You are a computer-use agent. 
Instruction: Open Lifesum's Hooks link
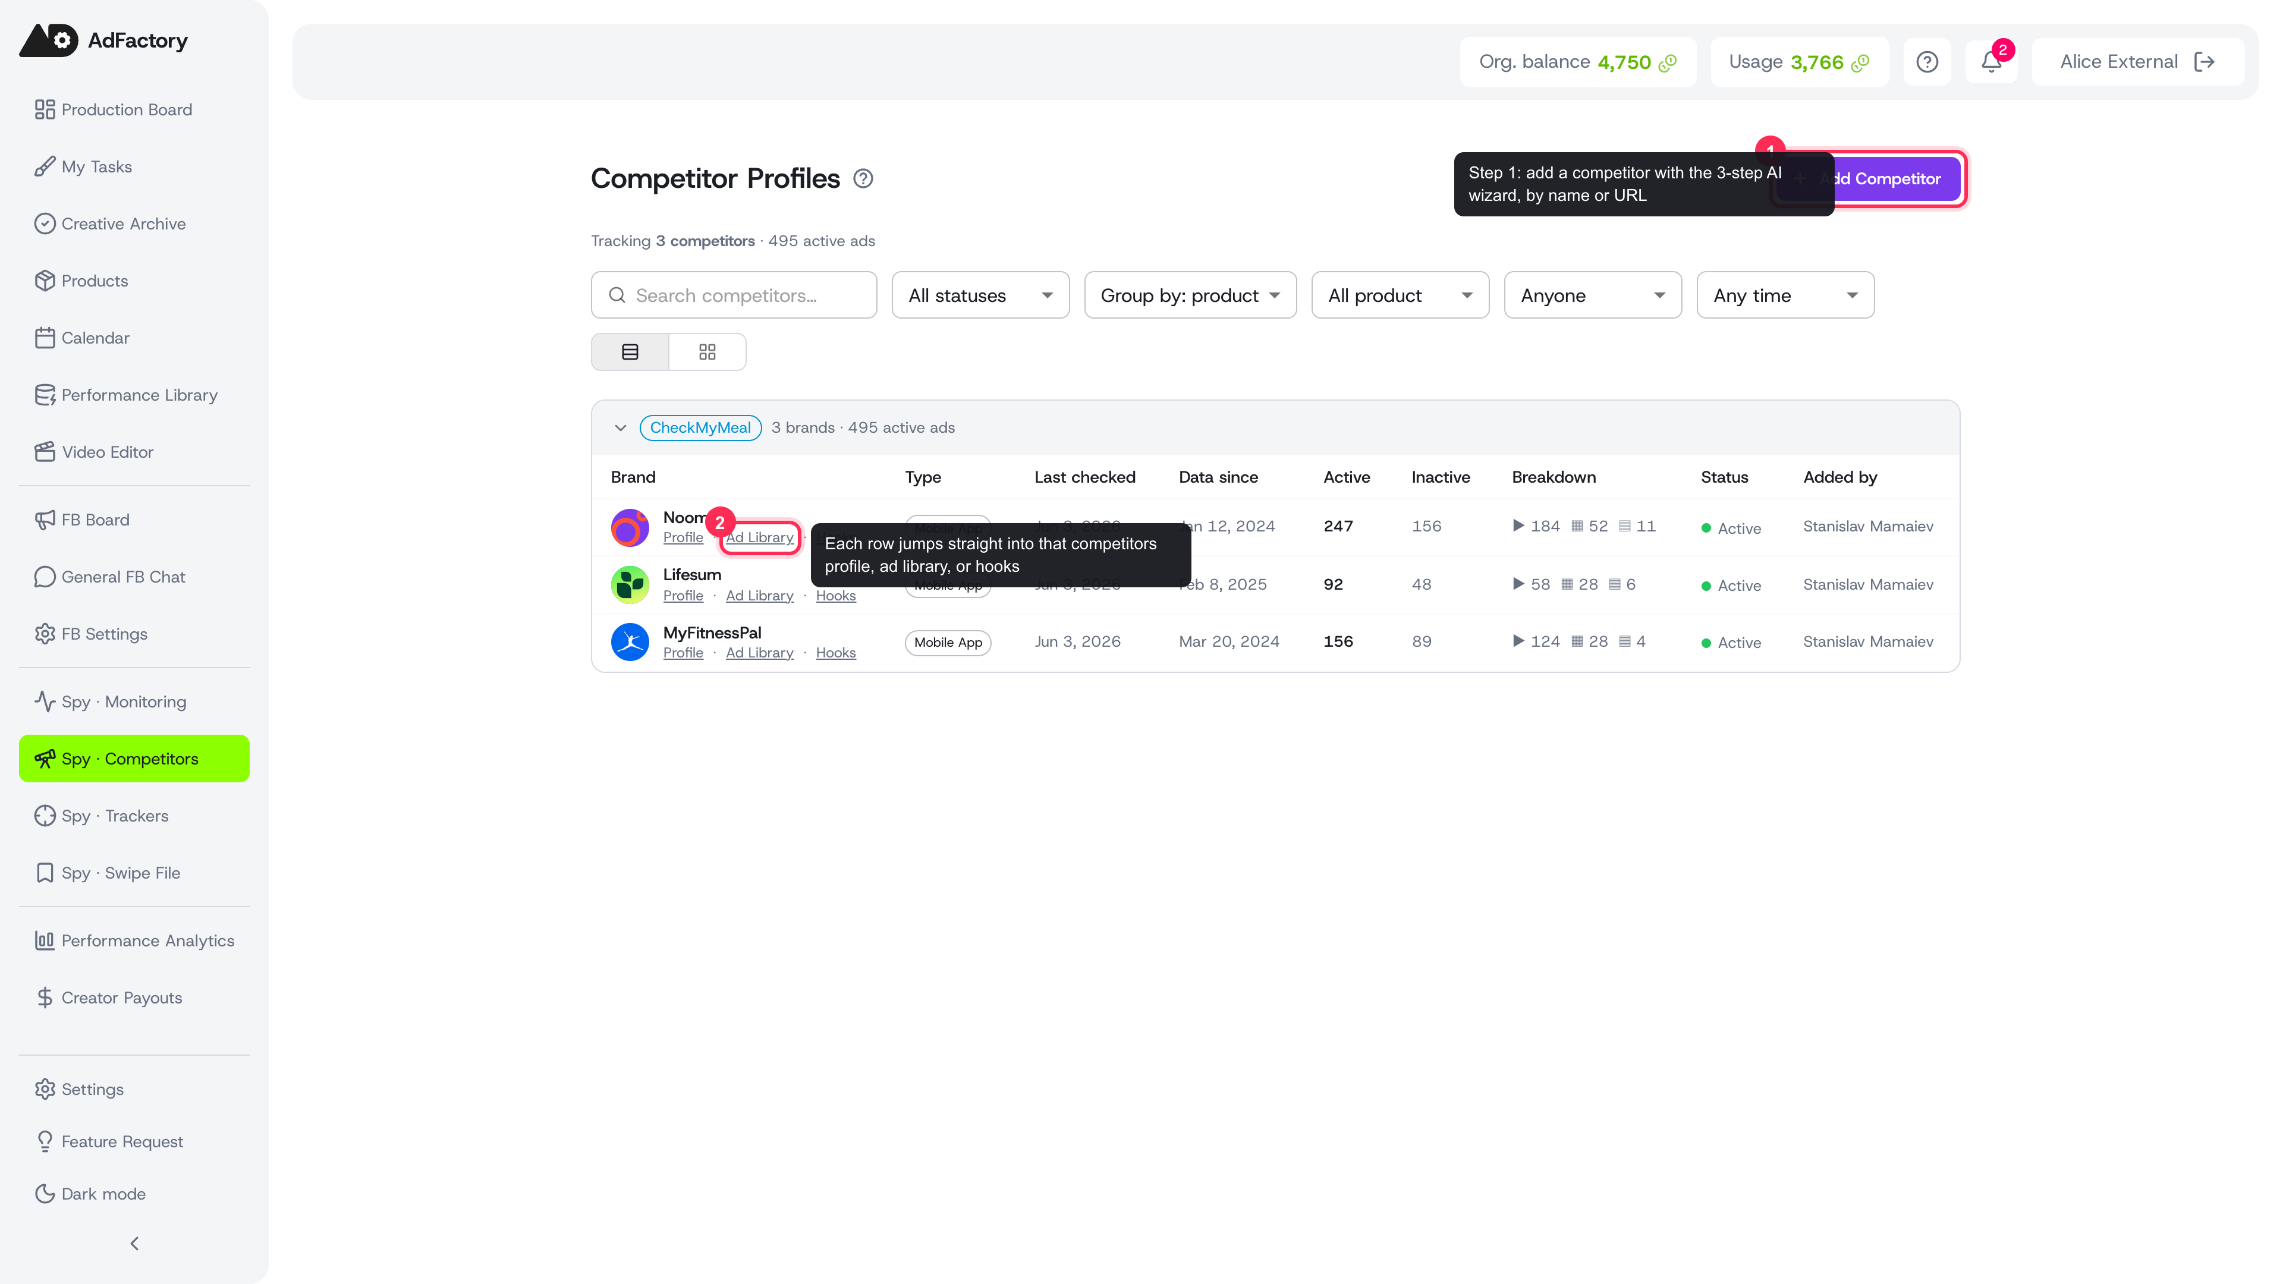click(836, 596)
